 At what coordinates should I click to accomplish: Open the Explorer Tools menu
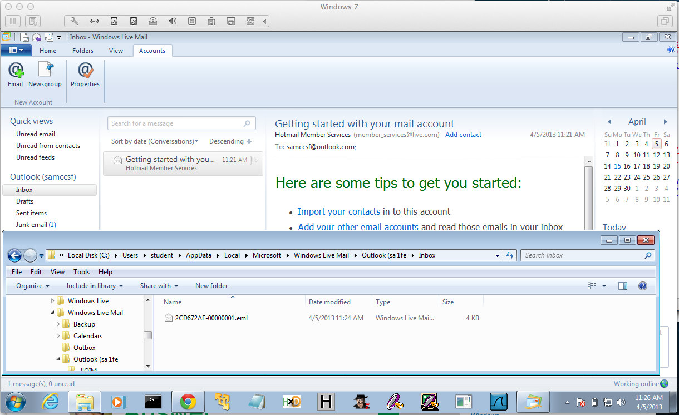[x=81, y=272]
